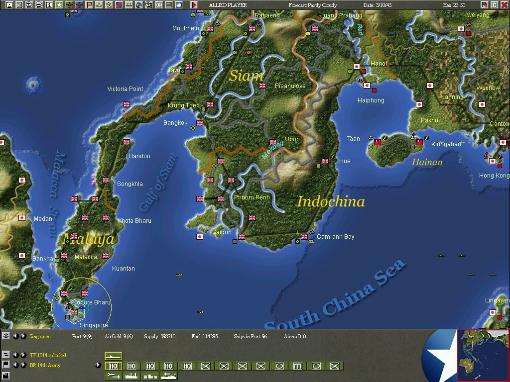Click the red end-turn arrow
The image size is (510, 382).
pos(194,4)
